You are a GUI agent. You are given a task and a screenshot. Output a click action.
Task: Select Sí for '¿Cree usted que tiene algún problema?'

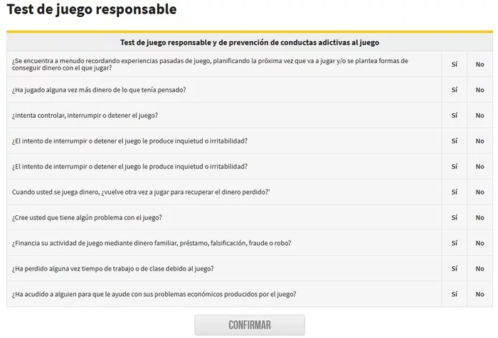454,218
